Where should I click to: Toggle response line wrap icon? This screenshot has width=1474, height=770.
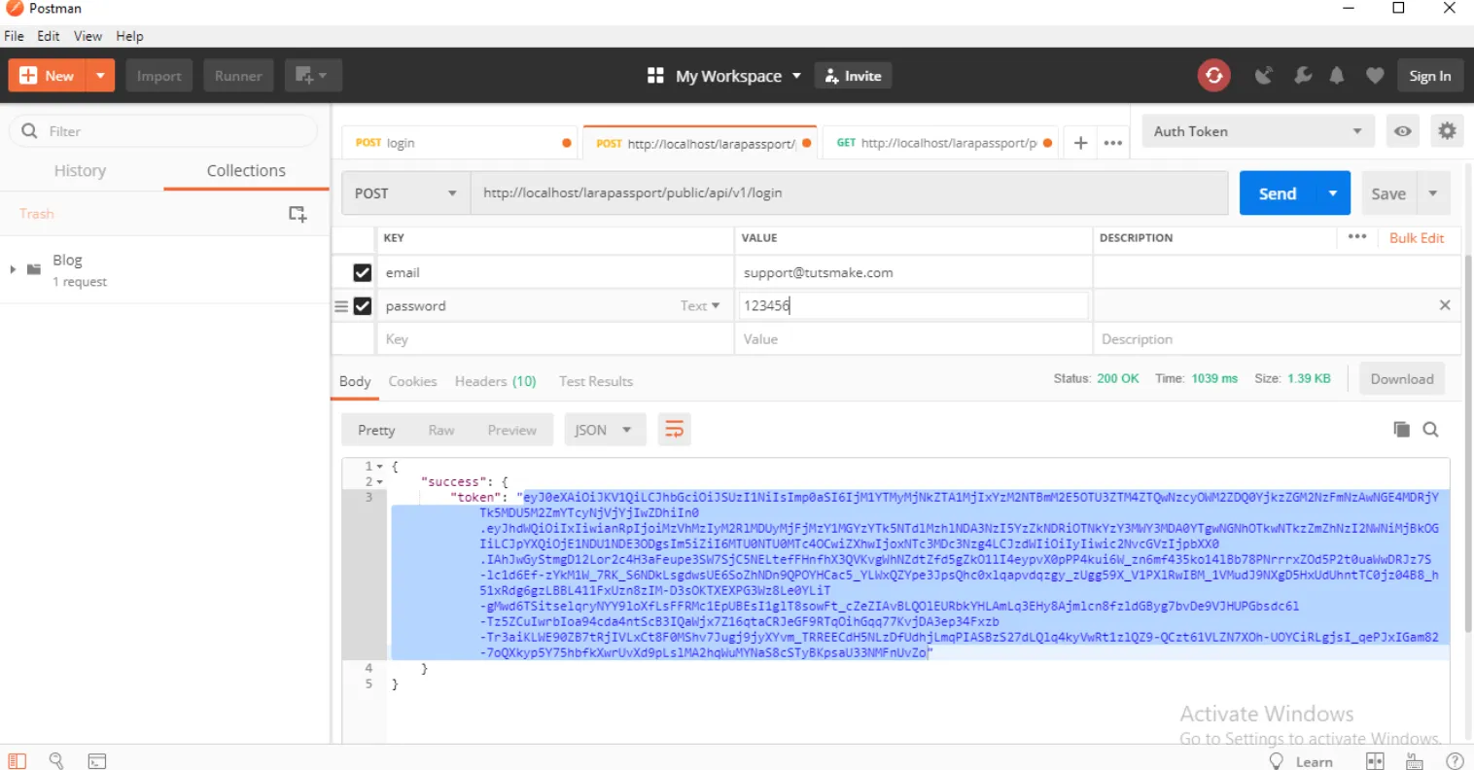(x=674, y=429)
